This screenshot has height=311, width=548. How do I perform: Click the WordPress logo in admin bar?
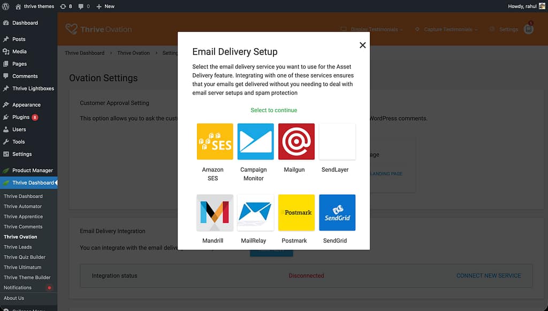[x=6, y=6]
